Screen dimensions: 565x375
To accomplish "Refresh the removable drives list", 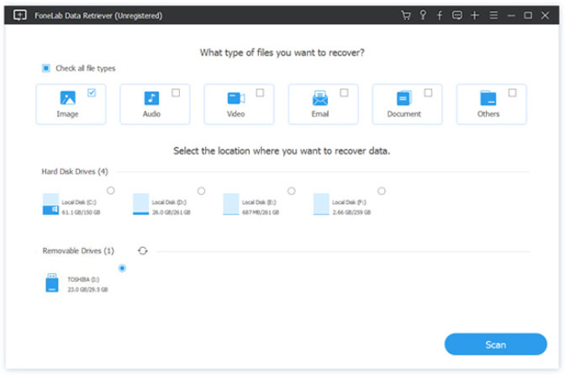I will pyautogui.click(x=143, y=251).
